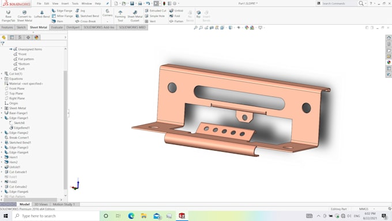Expand the Equations node
This screenshot has width=392, height=221.
point(2,78)
